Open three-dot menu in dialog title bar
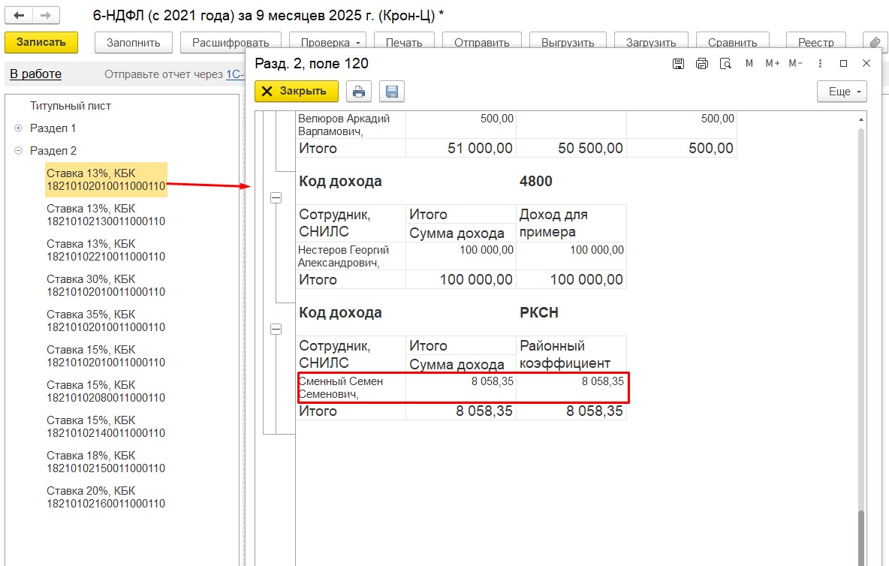The height and width of the screenshot is (566, 889). pos(821,64)
